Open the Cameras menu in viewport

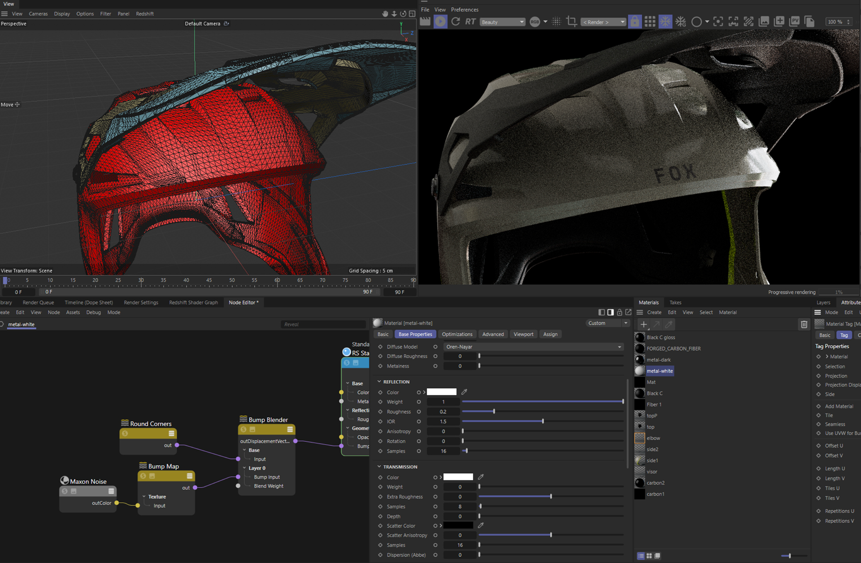[38, 14]
